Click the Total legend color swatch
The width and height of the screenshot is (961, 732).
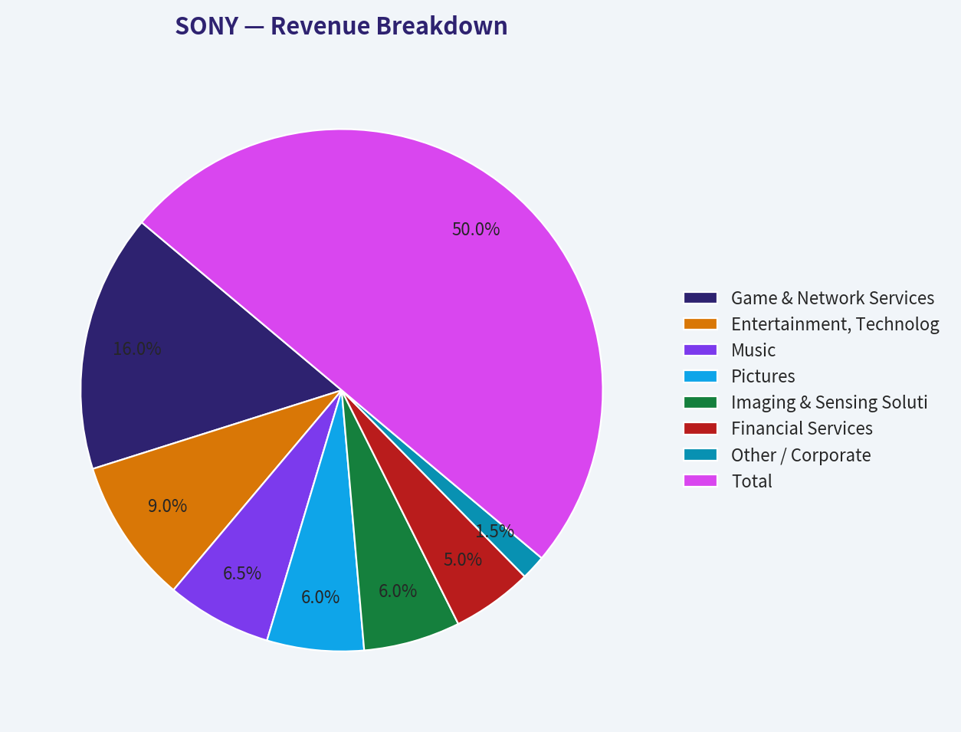(x=700, y=481)
